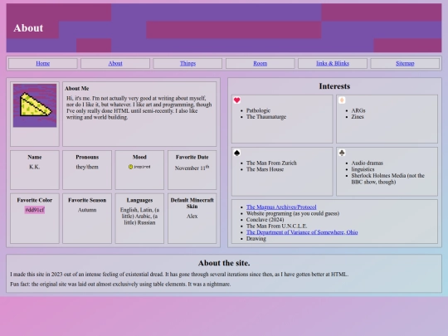
Task: Select the Audio dramas item
Action: coord(367,163)
